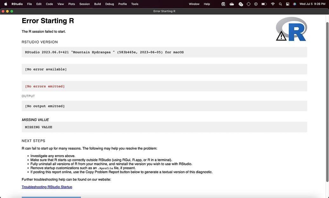
Task: Click "The R session failed to start."
Action: (x=44, y=32)
